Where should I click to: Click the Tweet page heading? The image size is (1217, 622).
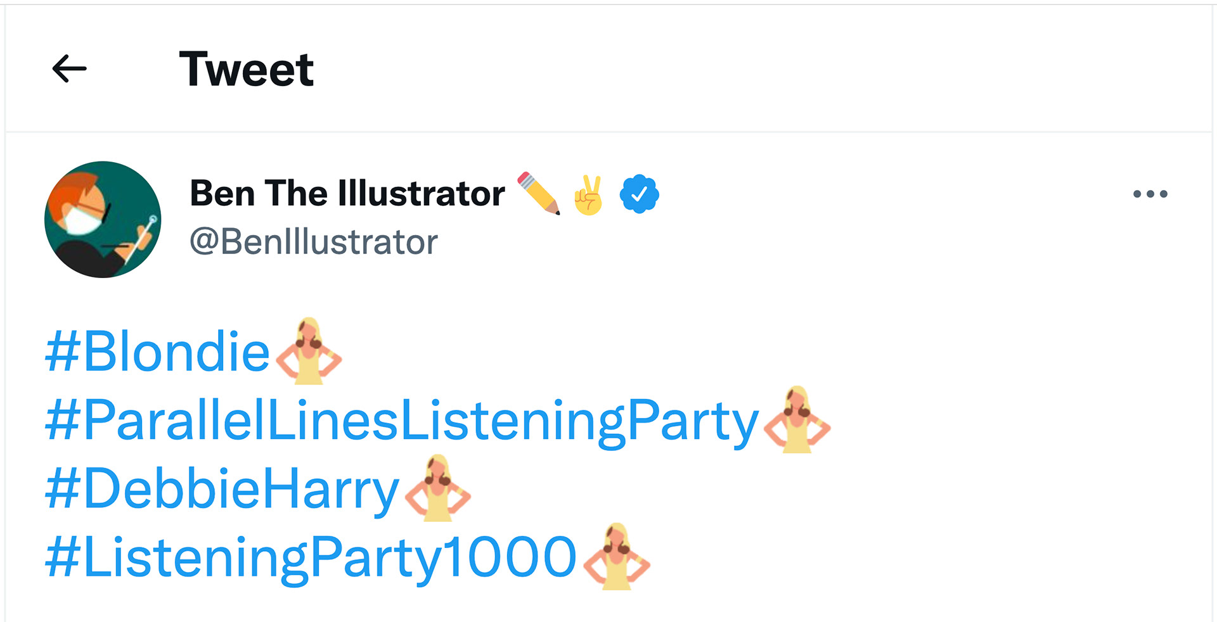[246, 68]
